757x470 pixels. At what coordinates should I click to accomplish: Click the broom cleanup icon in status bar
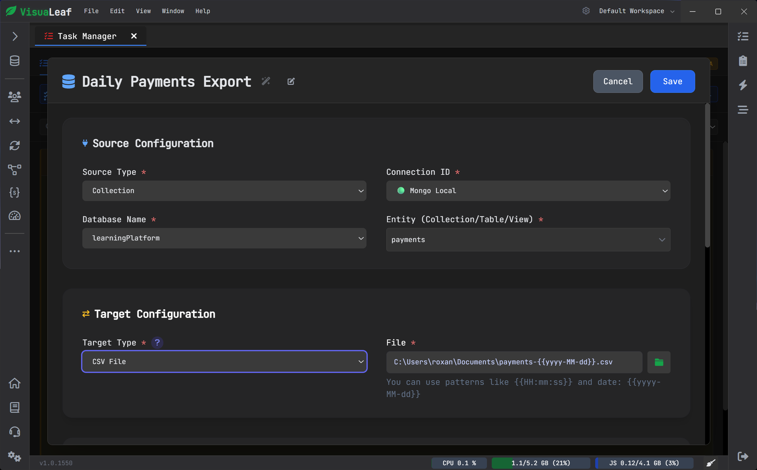tap(711, 463)
